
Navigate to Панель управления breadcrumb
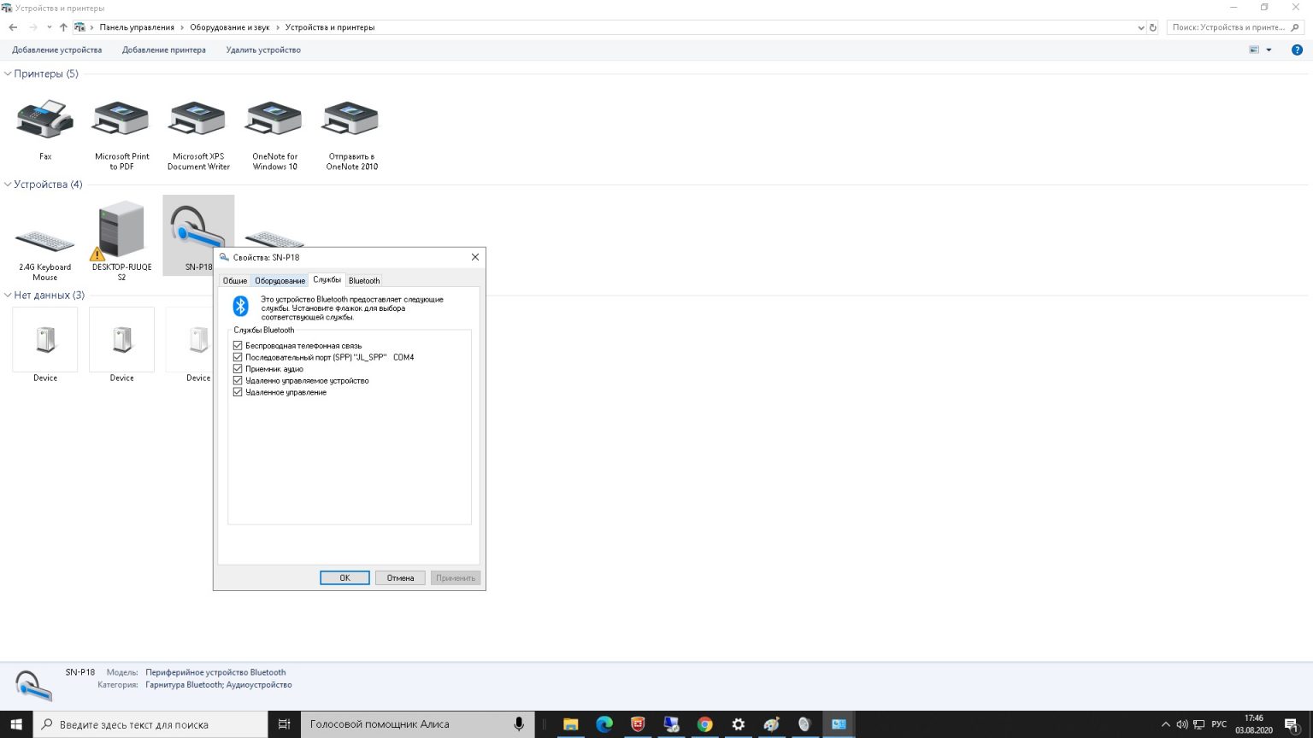[137, 27]
